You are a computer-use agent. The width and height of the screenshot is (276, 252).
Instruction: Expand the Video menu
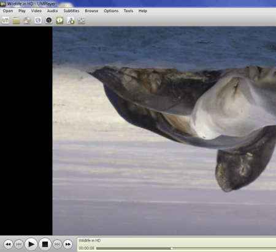click(36, 11)
